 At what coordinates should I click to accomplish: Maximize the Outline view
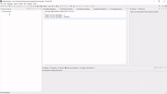[166, 9]
